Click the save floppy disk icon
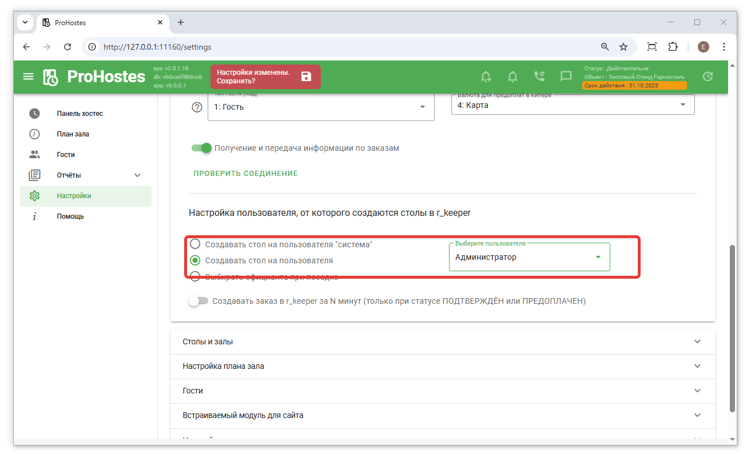 [x=306, y=77]
